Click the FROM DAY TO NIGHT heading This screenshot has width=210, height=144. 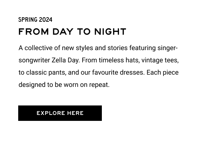pos(72,32)
